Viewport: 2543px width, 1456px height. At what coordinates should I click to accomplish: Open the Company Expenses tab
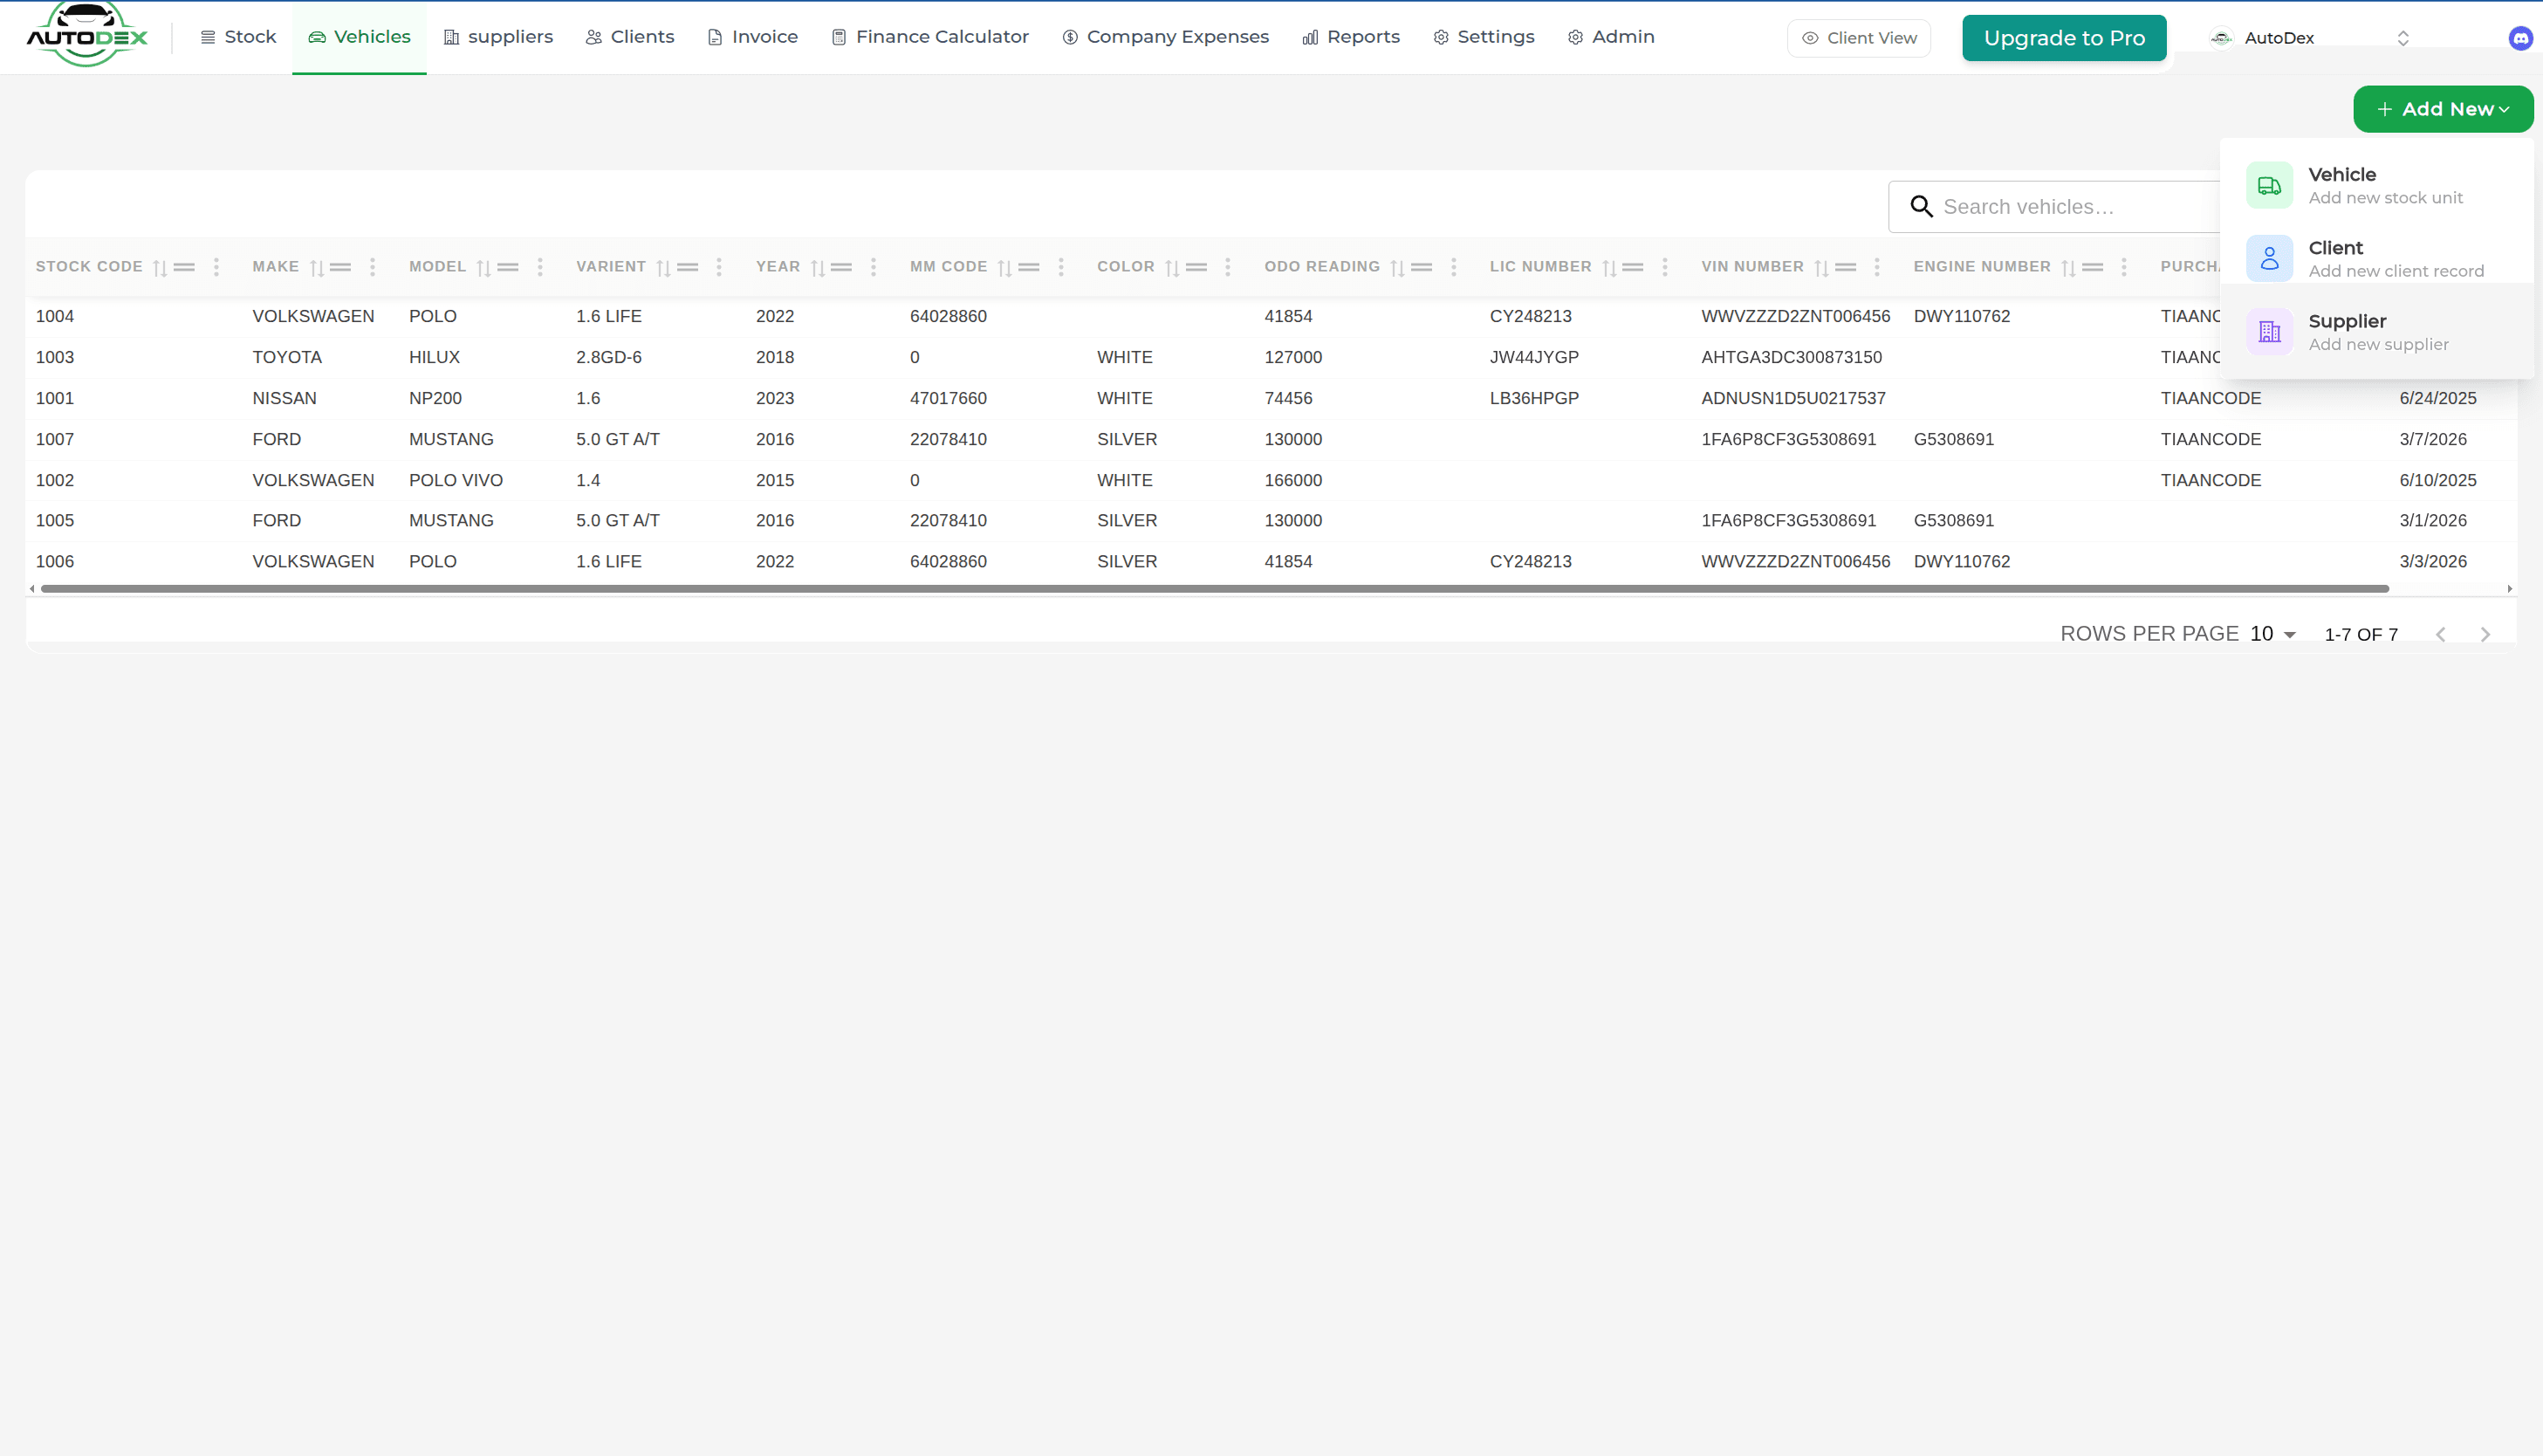click(x=1164, y=37)
